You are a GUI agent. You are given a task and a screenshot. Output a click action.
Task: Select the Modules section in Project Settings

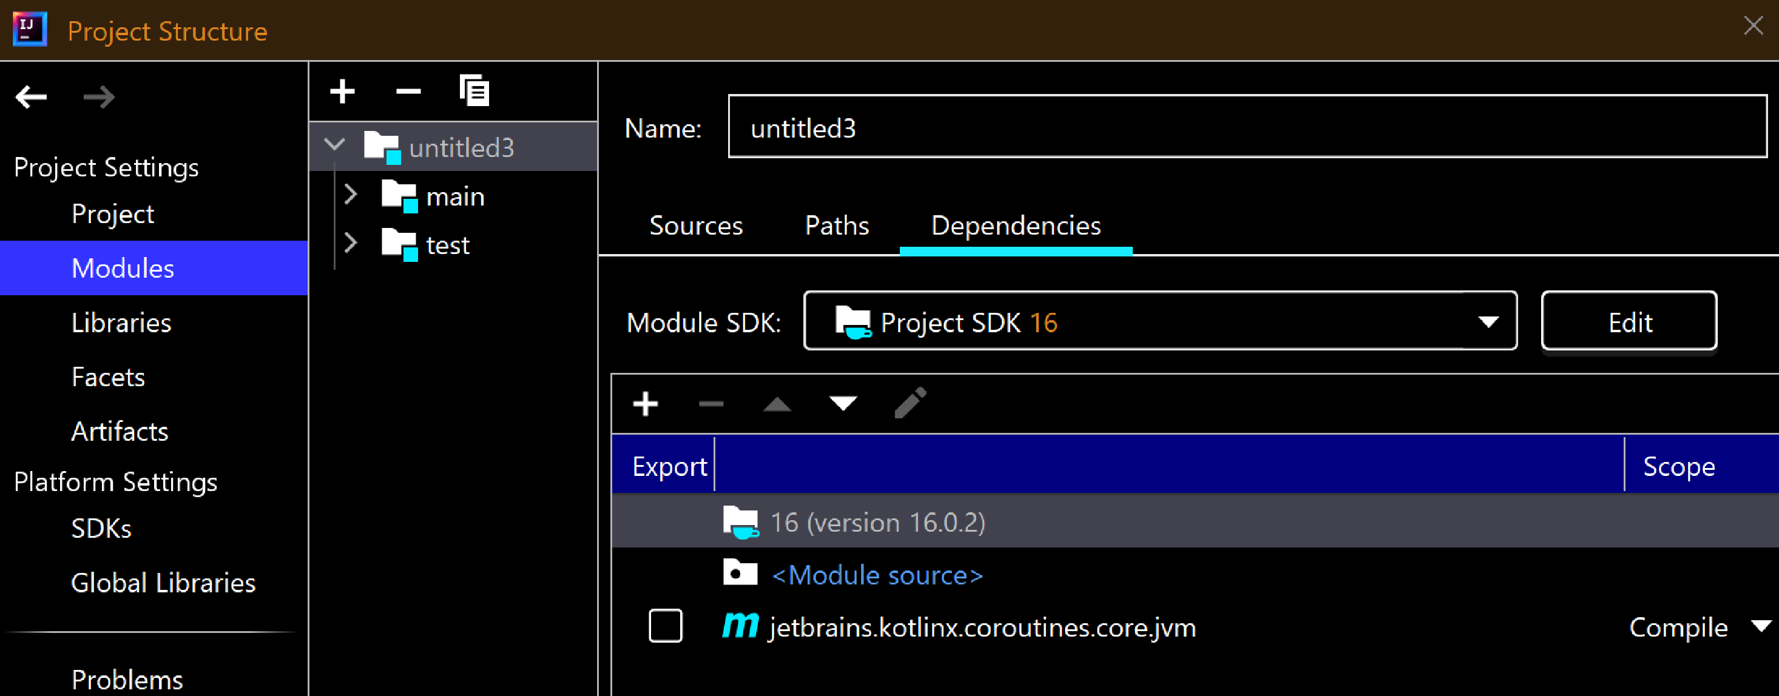[121, 267]
